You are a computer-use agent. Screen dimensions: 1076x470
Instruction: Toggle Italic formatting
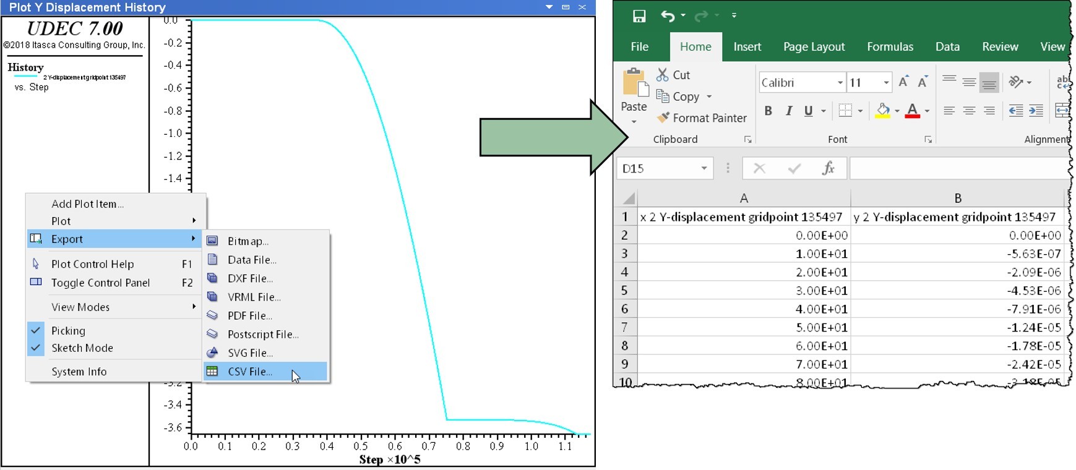pyautogui.click(x=788, y=111)
